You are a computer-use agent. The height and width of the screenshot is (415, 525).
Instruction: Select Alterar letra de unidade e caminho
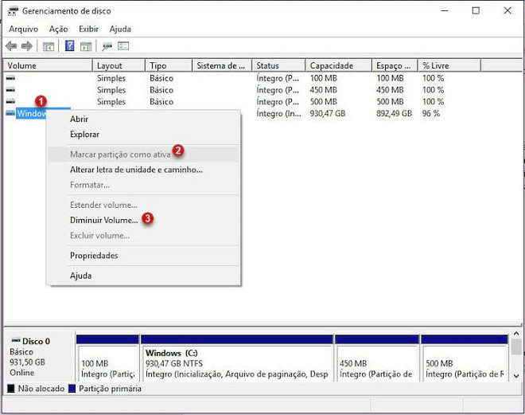(143, 170)
